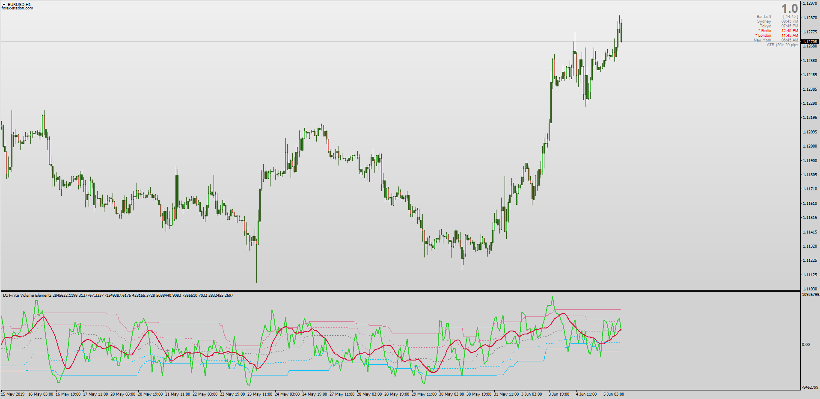Click the Bar Left label
Viewport: 820px width, 399px height.
764,17
